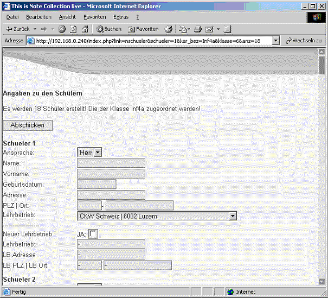This screenshot has height=298, width=328.
Task: Click the Wechseln zu go button
Action: tap(304, 41)
